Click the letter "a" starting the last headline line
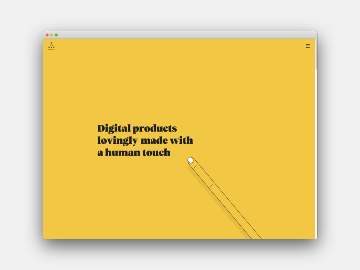The width and height of the screenshot is (360, 270). click(100, 153)
